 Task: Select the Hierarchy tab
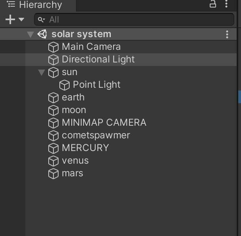coord(38,5)
